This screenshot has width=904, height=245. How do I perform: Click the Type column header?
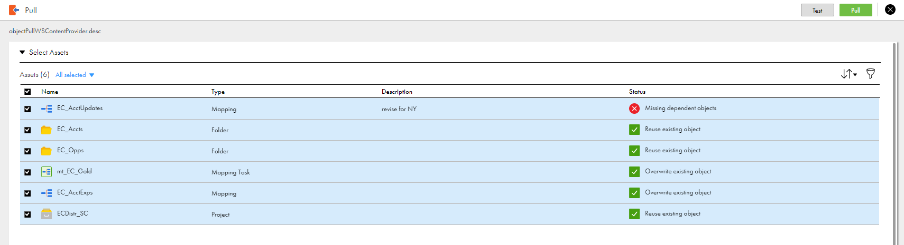[x=218, y=92]
